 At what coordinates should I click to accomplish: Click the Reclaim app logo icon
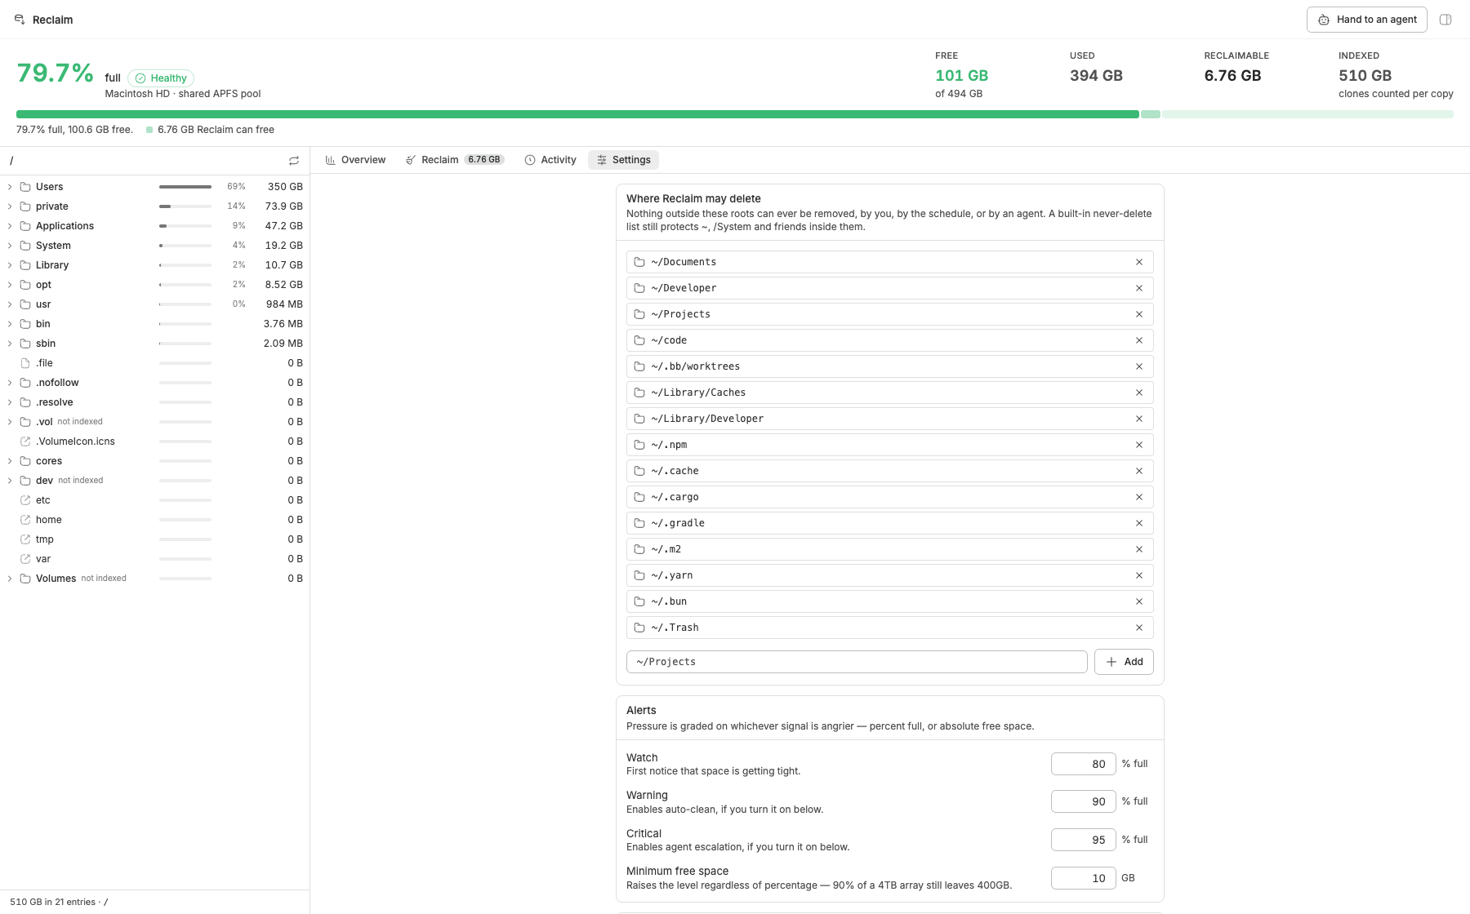[20, 20]
